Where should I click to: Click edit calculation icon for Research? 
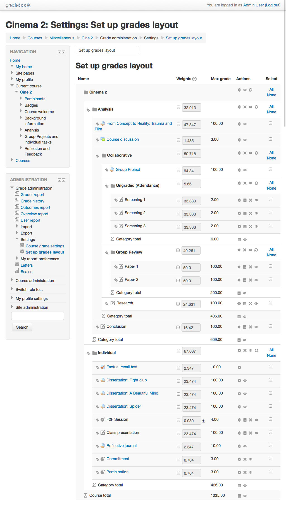[245, 304]
